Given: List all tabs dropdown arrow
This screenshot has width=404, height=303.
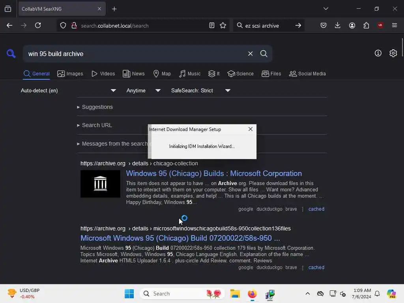Looking at the screenshot, I should [x=326, y=9].
